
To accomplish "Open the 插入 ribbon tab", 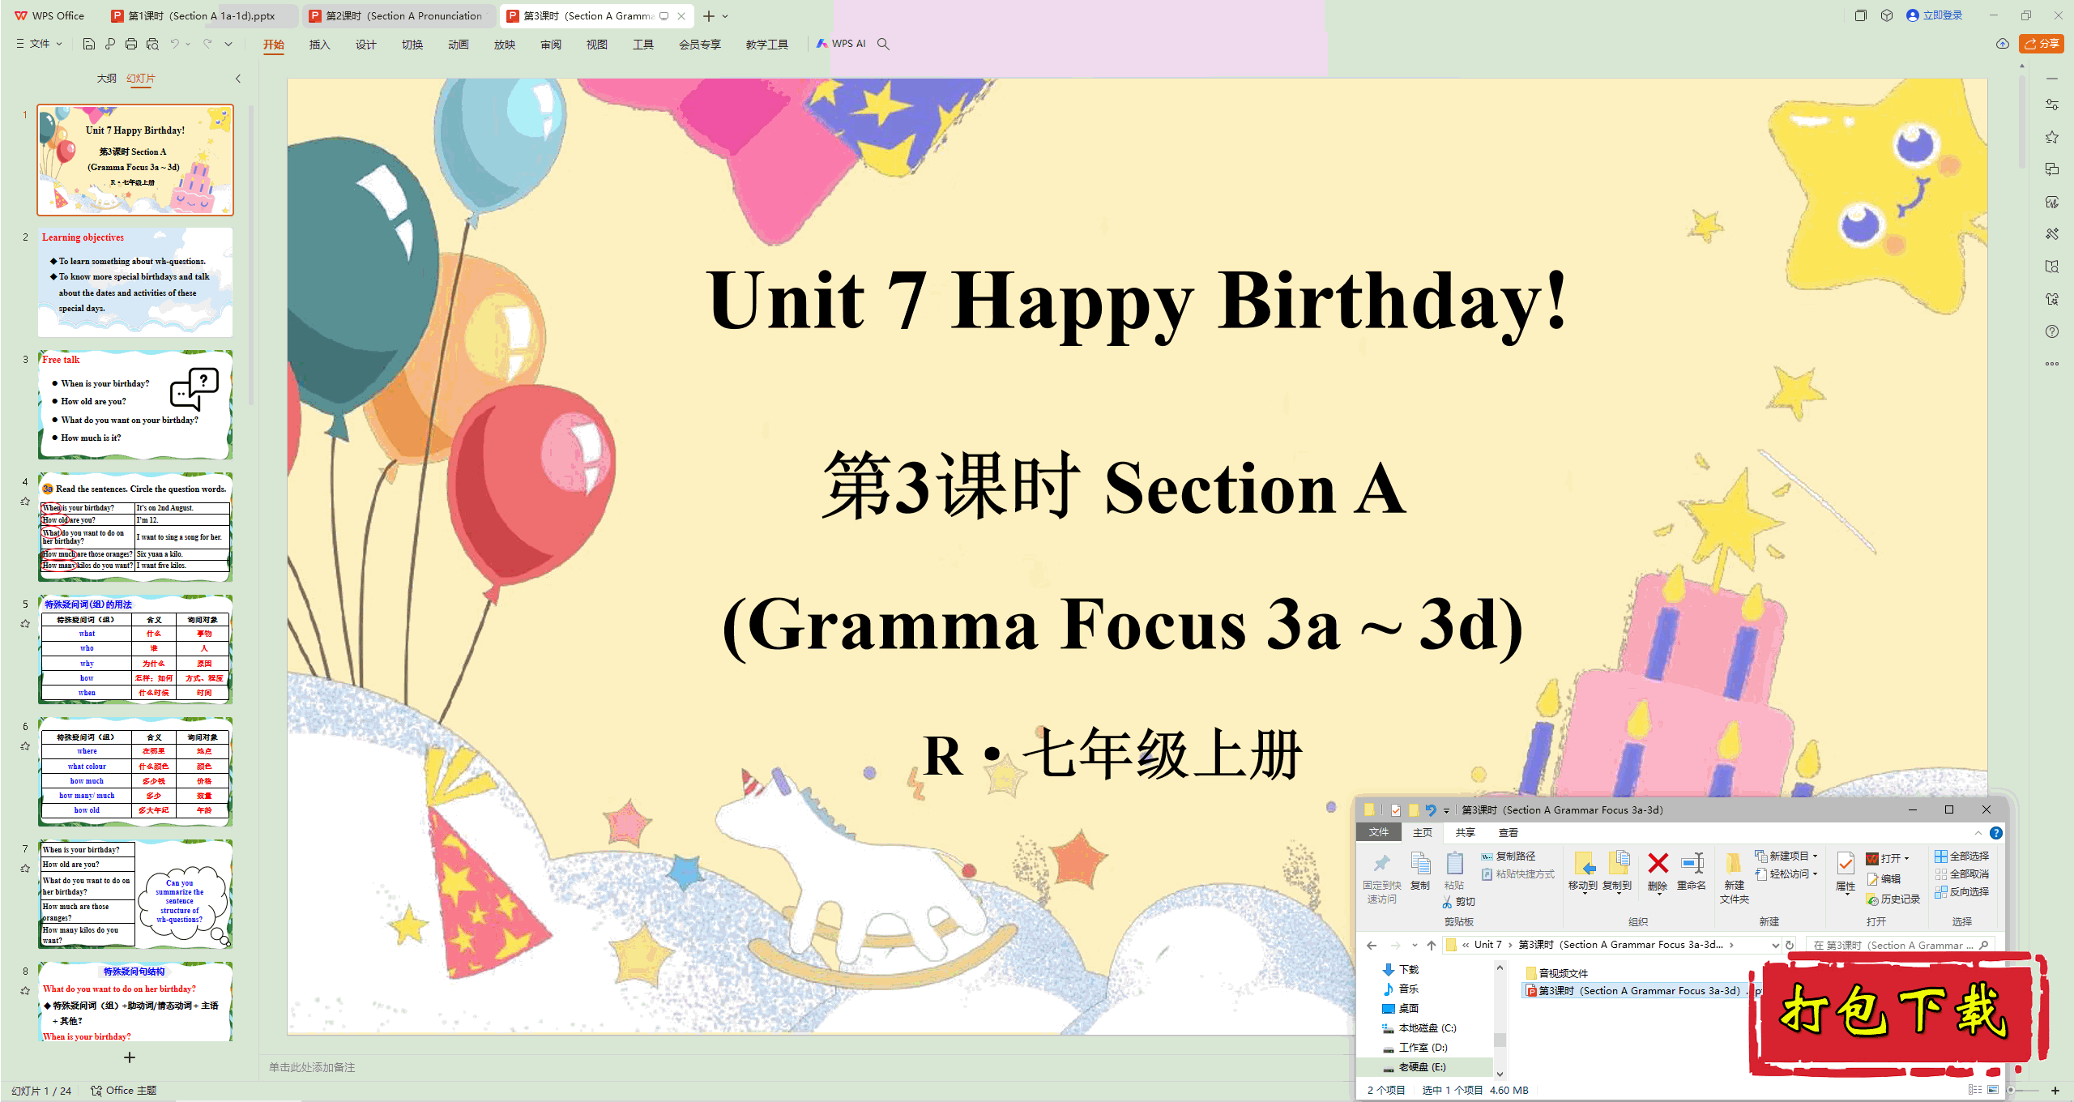I will point(320,45).
